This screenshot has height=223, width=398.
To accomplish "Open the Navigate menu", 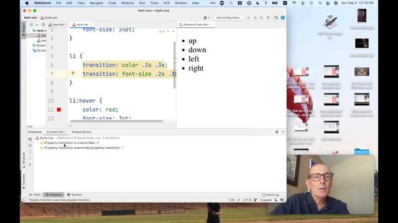I will click(96, 3).
